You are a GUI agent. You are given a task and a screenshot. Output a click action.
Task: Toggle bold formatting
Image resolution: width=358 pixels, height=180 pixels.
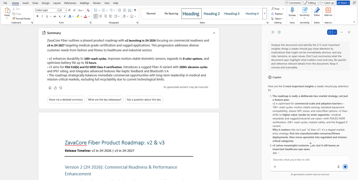(x=37, y=16)
